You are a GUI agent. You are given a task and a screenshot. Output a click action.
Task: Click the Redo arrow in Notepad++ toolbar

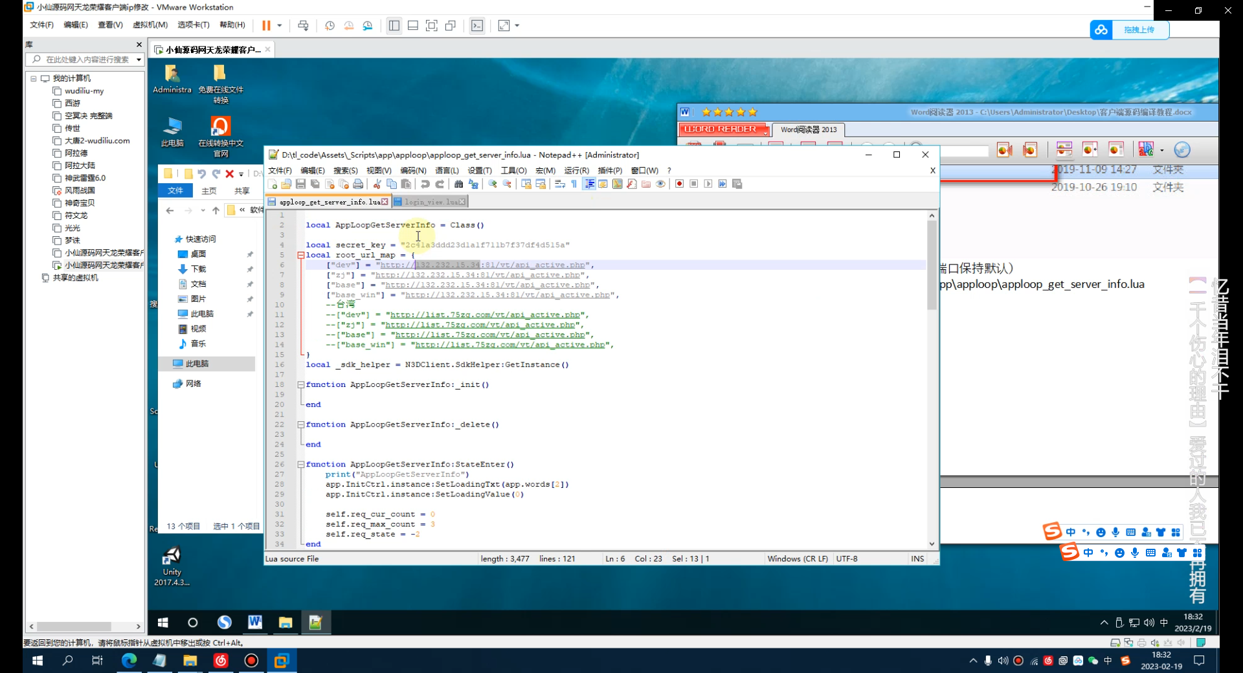440,184
